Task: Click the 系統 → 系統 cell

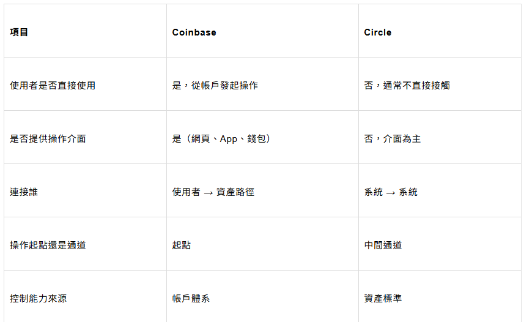Action: (x=391, y=192)
